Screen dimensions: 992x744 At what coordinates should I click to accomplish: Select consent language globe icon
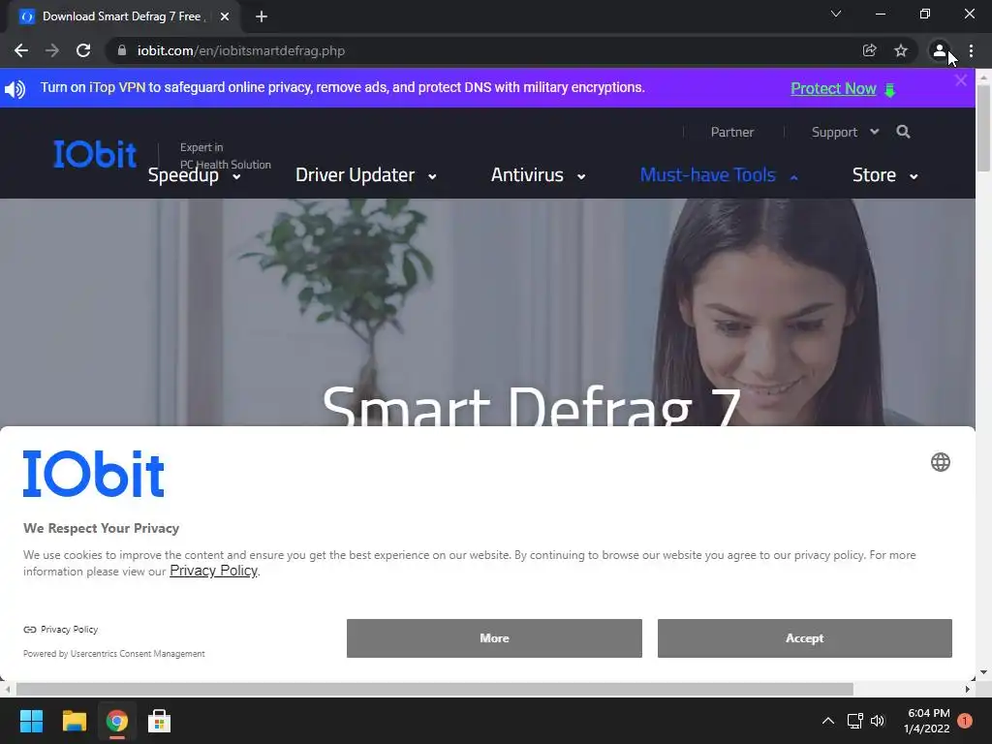(x=940, y=462)
